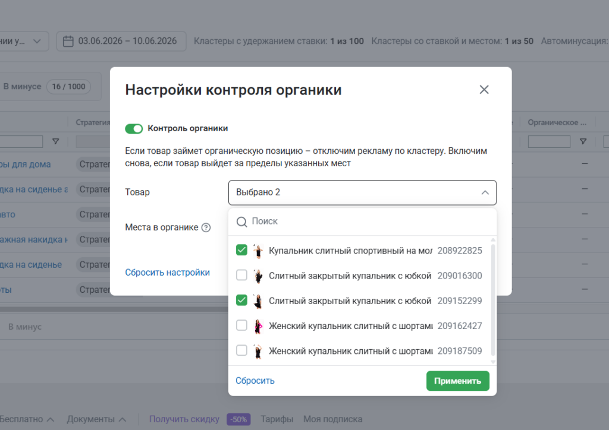Click product ID 209162427

click(460, 326)
